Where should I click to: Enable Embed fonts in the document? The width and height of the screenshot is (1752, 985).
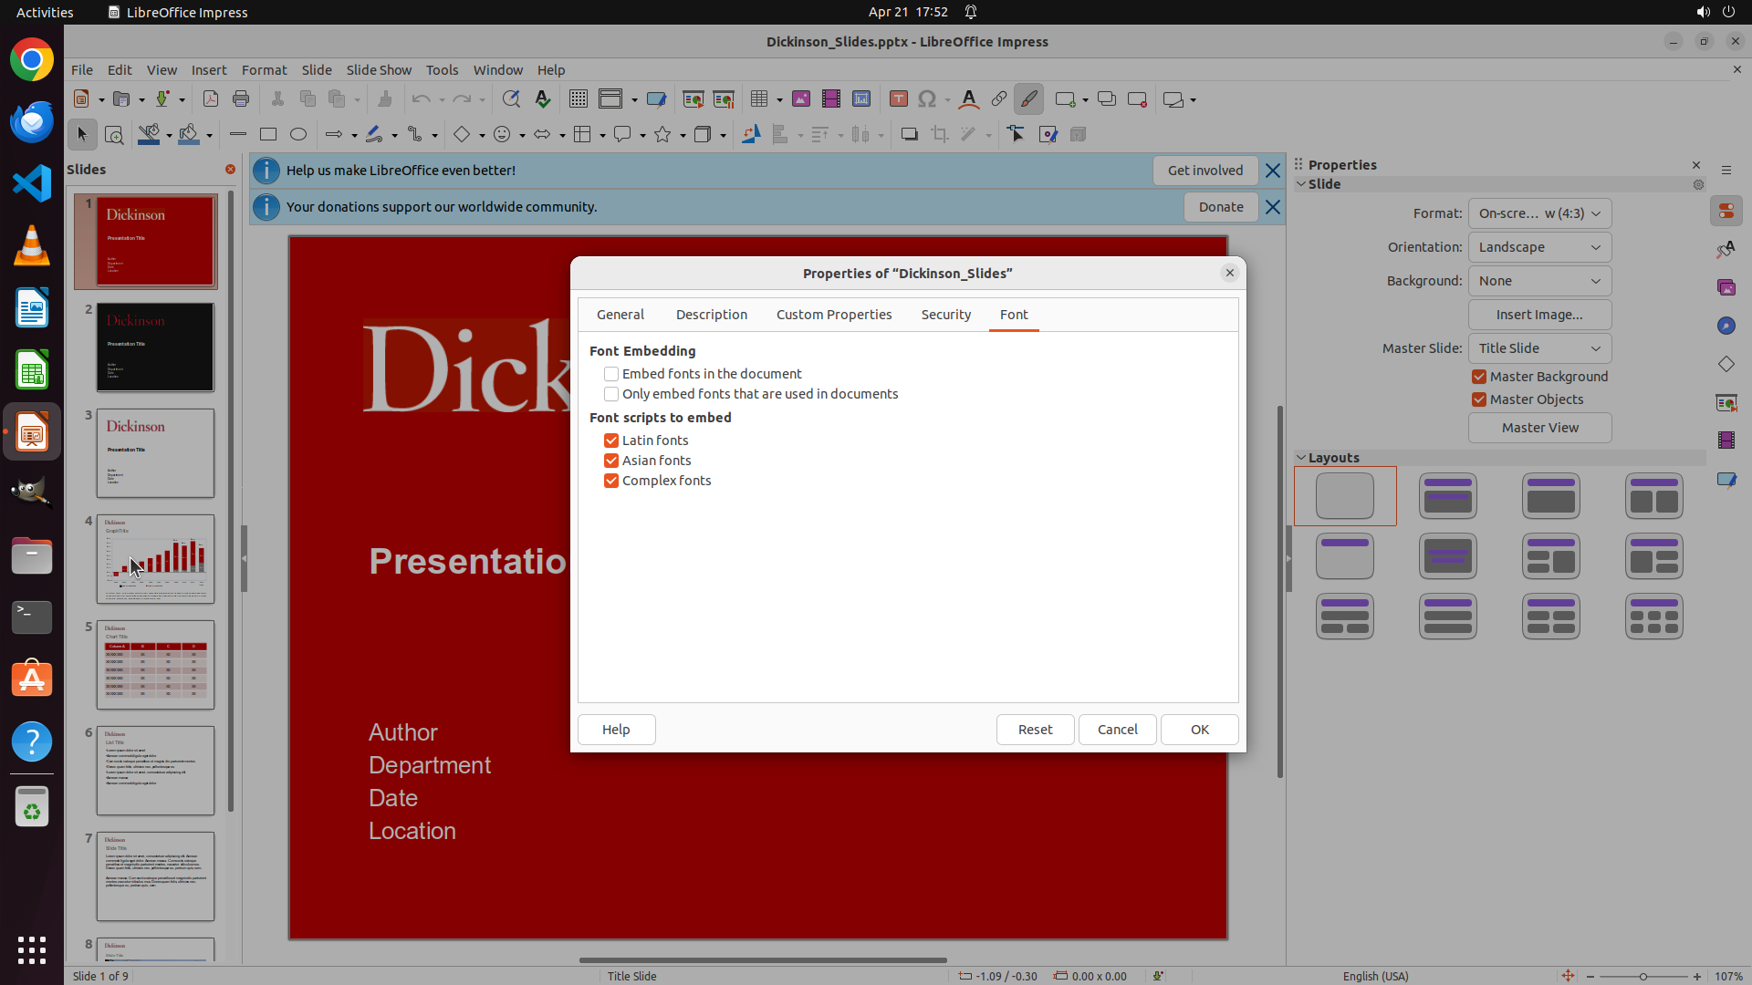point(611,374)
